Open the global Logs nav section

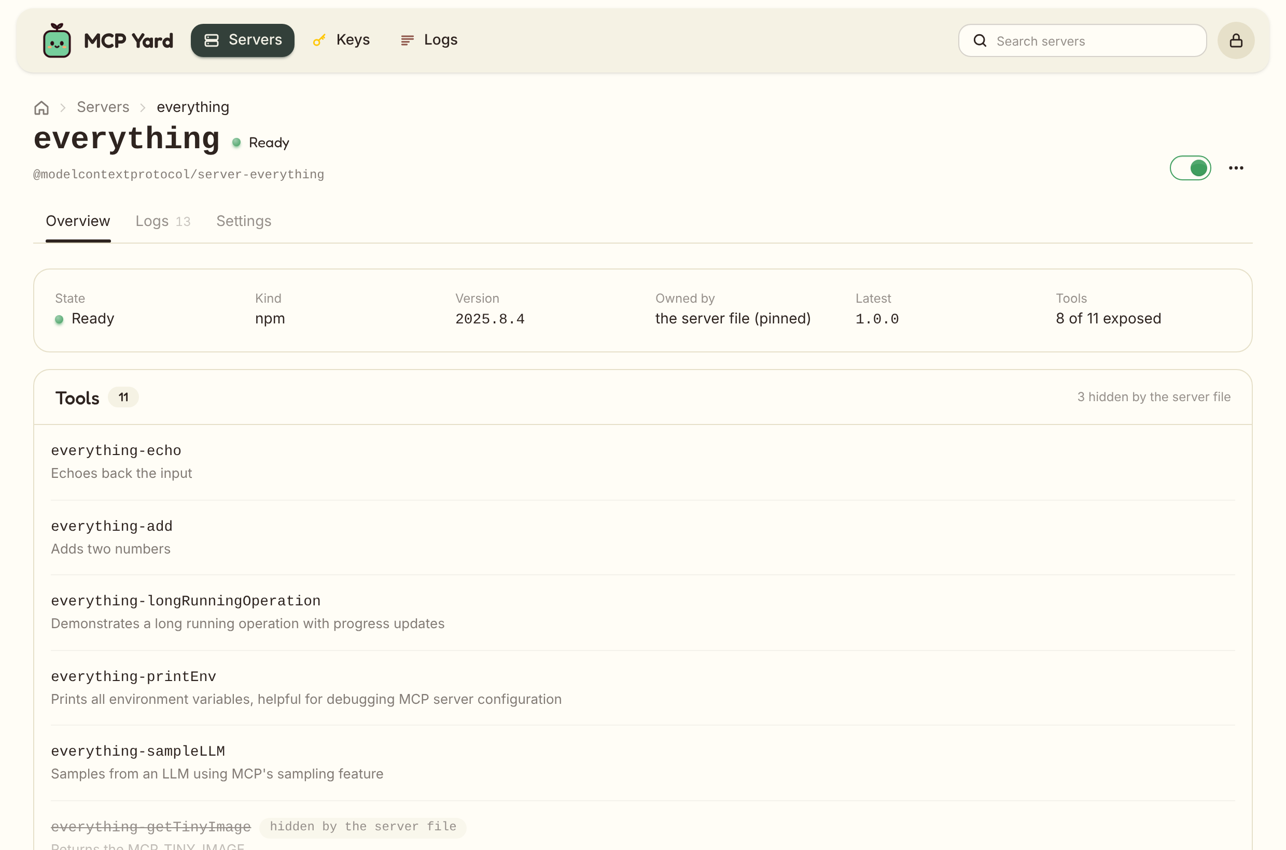tap(429, 40)
